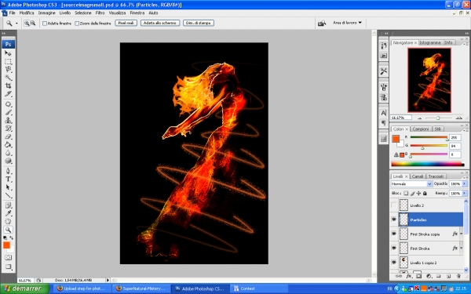This screenshot has height=294, width=471.
Task: Click the delete layer trash icon
Action: tap(458, 276)
